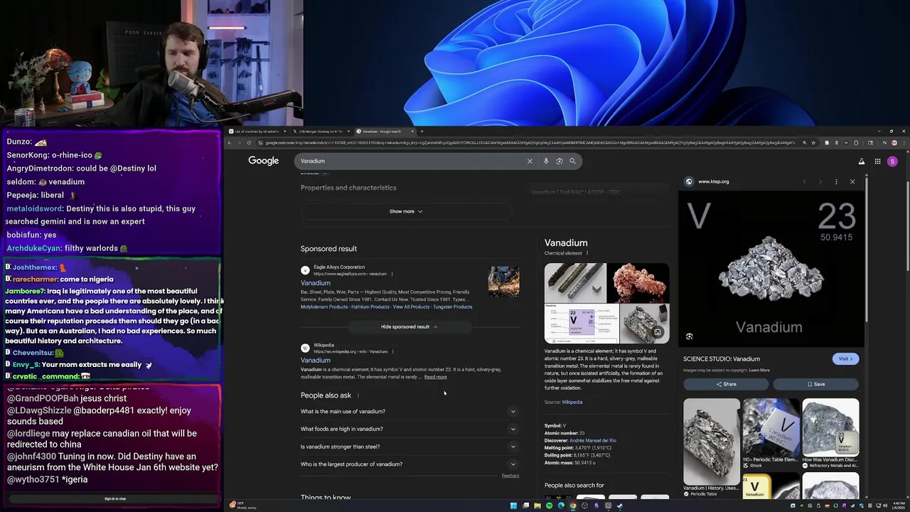This screenshot has width=910, height=512.
Task: Share the Vanadium image
Action: [x=726, y=384]
